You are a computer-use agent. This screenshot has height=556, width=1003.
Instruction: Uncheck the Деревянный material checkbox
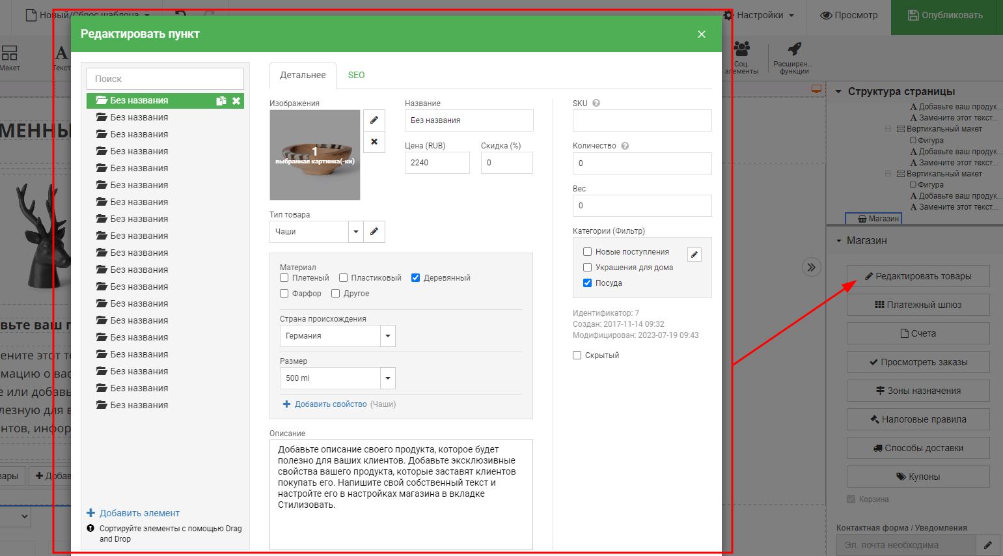pyautogui.click(x=416, y=278)
